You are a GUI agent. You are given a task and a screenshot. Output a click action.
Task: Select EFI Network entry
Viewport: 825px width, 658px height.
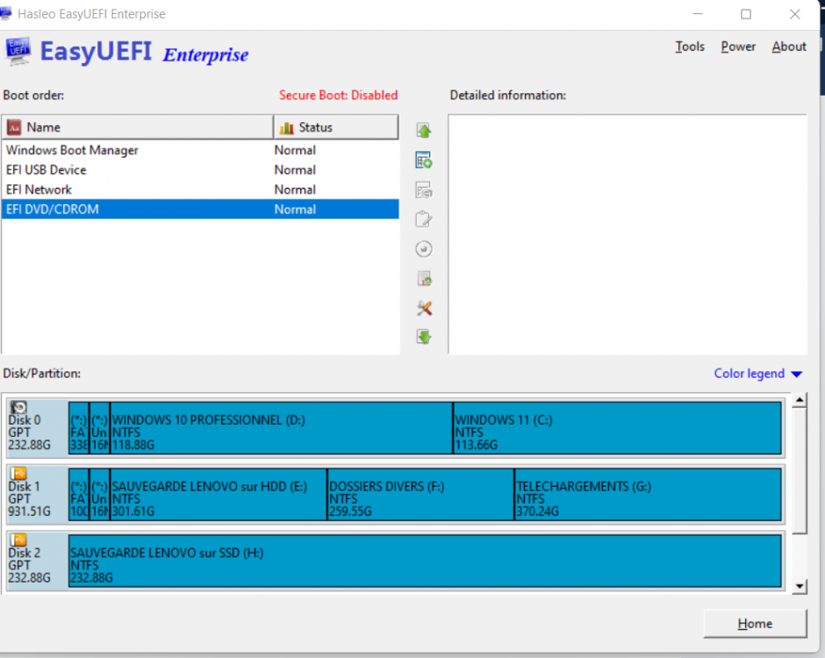(x=200, y=190)
